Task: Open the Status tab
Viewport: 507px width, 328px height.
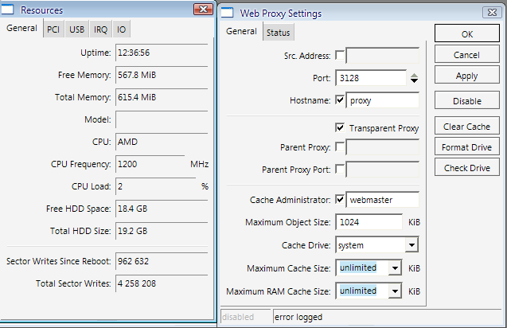Action: coord(278,32)
